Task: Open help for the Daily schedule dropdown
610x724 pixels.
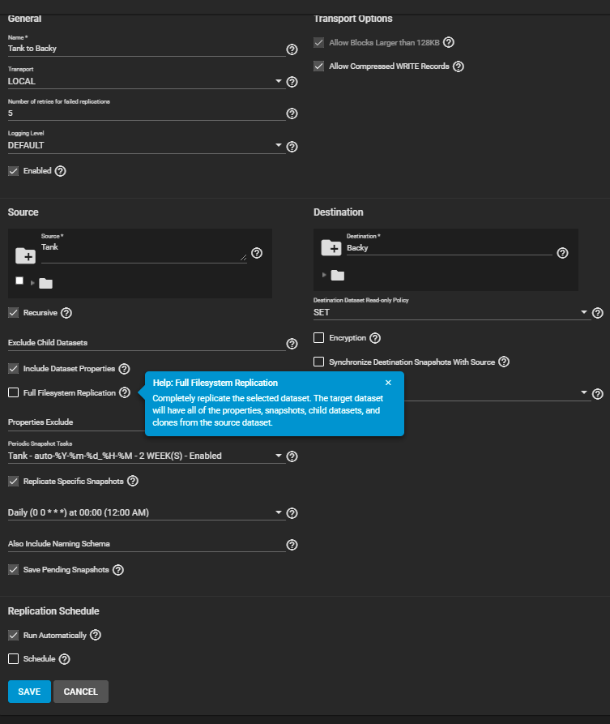Action: click(292, 513)
